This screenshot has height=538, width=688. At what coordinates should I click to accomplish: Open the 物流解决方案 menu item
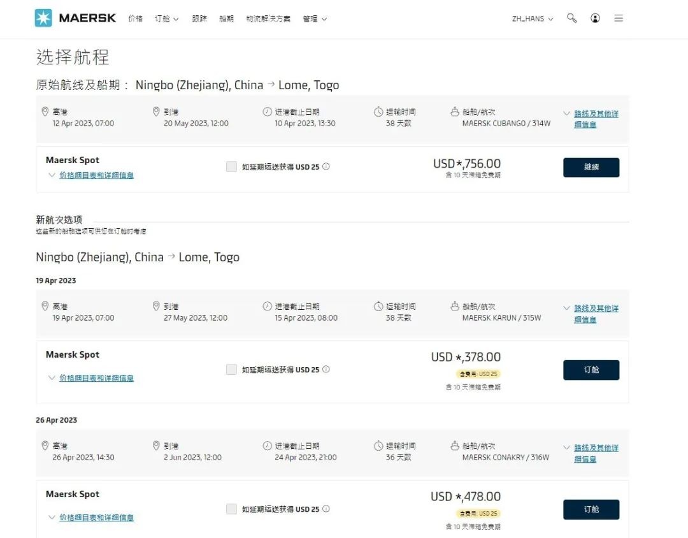click(268, 18)
